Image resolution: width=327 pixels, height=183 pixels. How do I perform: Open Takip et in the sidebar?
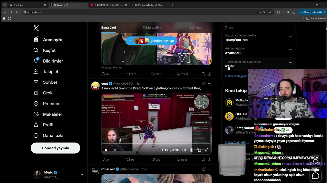pos(46,71)
